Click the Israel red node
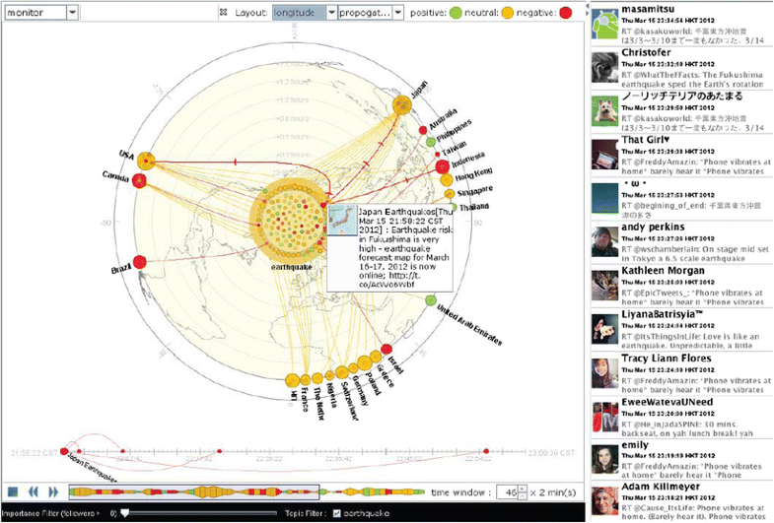The image size is (774, 523). [x=387, y=349]
